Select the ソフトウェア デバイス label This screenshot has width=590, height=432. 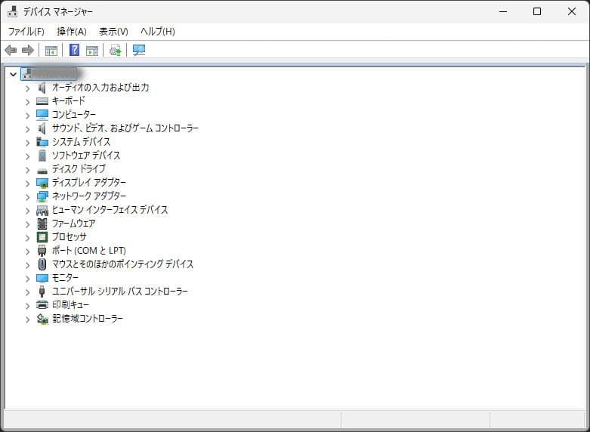click(86, 156)
